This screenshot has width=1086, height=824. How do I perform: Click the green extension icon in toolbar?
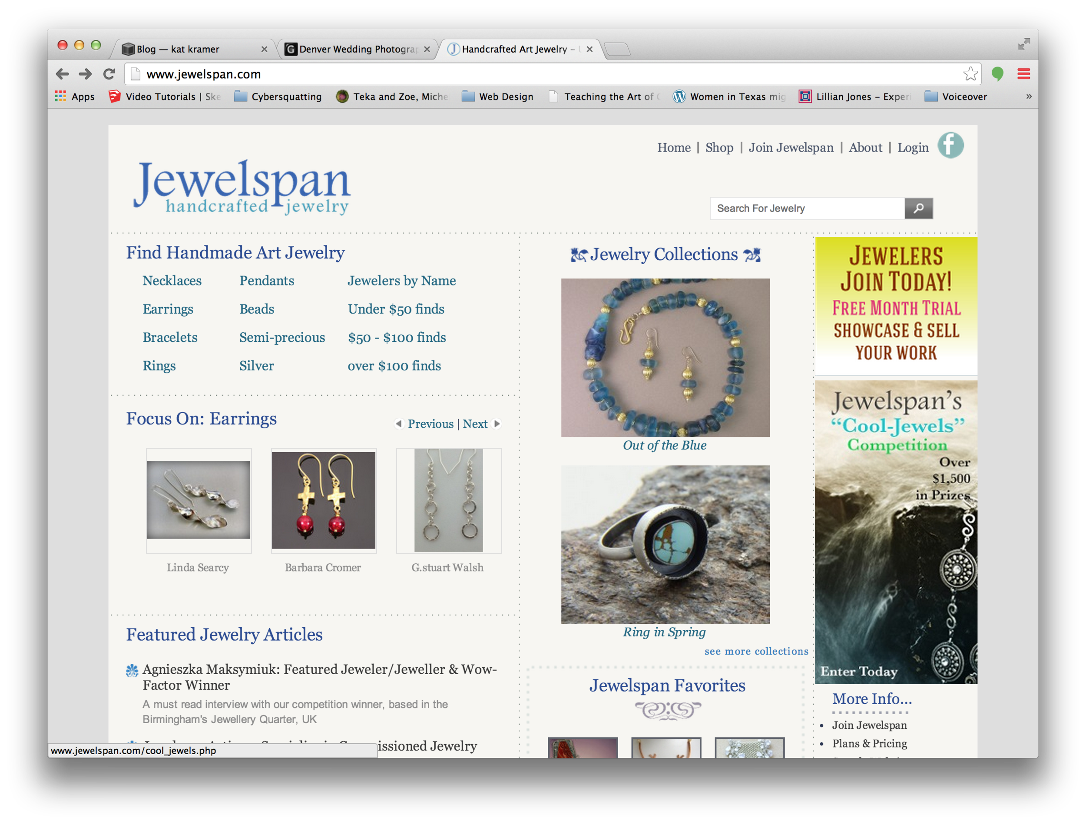pos(997,74)
